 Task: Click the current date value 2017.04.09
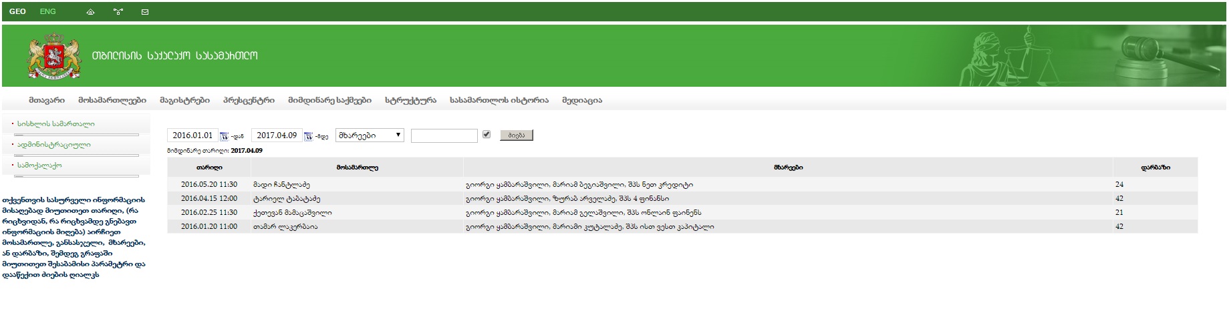247,151
